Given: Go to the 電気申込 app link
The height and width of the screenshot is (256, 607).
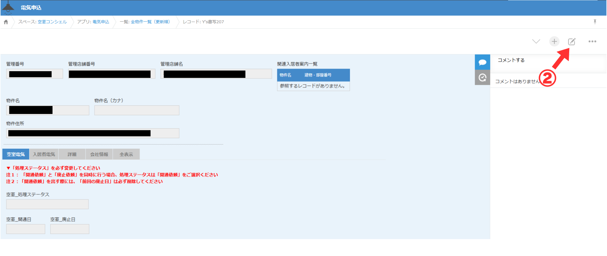Looking at the screenshot, I should pos(101,22).
